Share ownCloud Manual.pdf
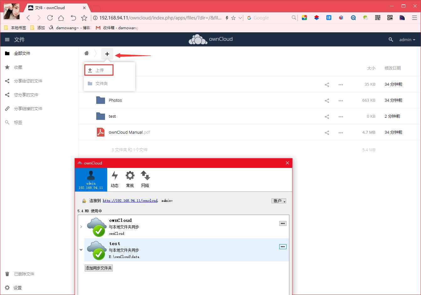 (x=327, y=132)
